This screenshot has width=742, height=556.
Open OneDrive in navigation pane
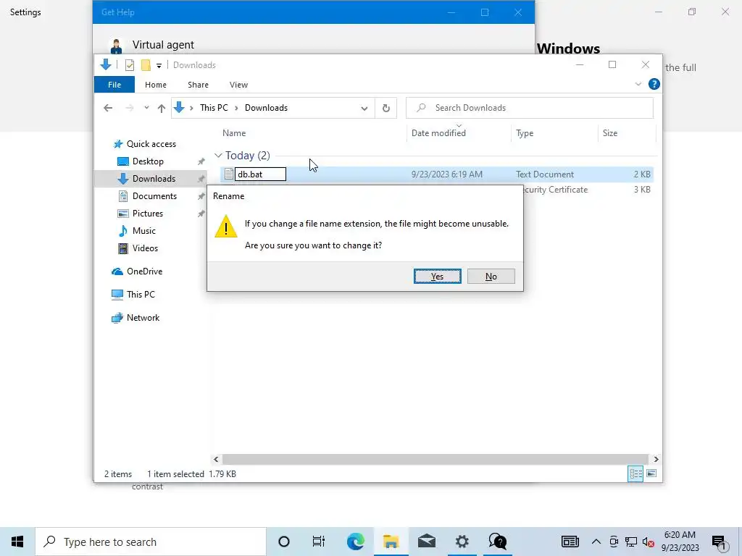144,271
